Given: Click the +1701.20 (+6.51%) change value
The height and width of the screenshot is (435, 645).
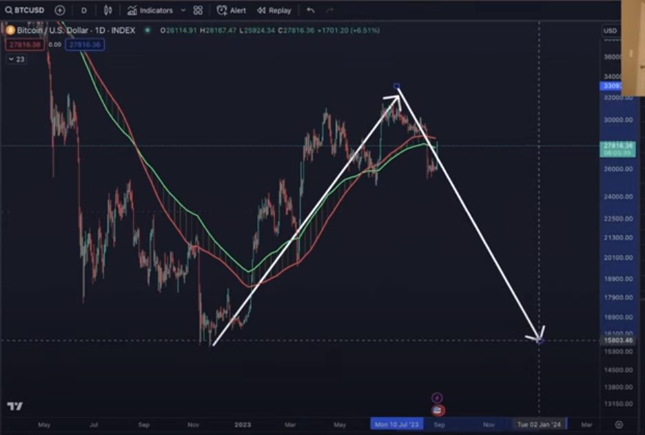Looking at the screenshot, I should coord(349,30).
